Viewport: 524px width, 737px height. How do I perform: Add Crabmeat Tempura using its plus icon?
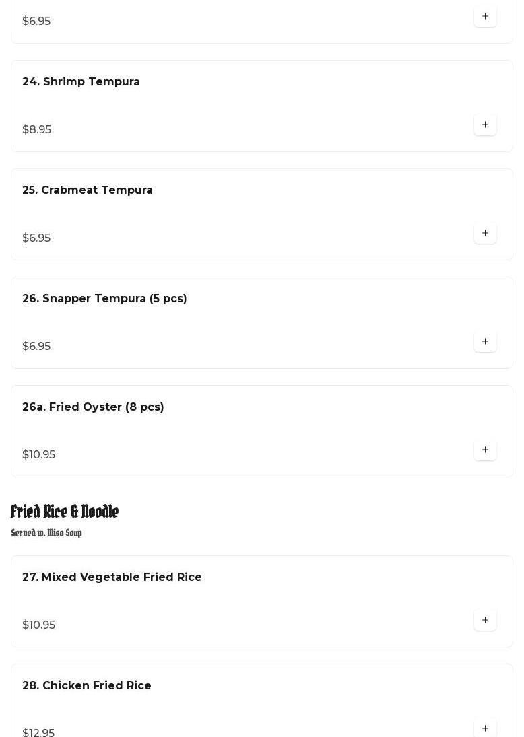(x=485, y=233)
